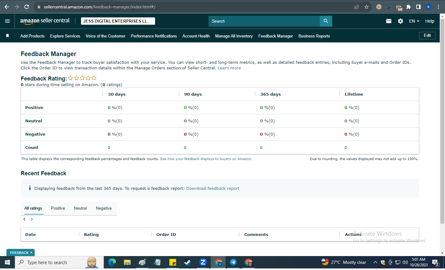The width and height of the screenshot is (445, 270).
Task: Toggle the browser side panel icon
Action: click(x=418, y=7)
